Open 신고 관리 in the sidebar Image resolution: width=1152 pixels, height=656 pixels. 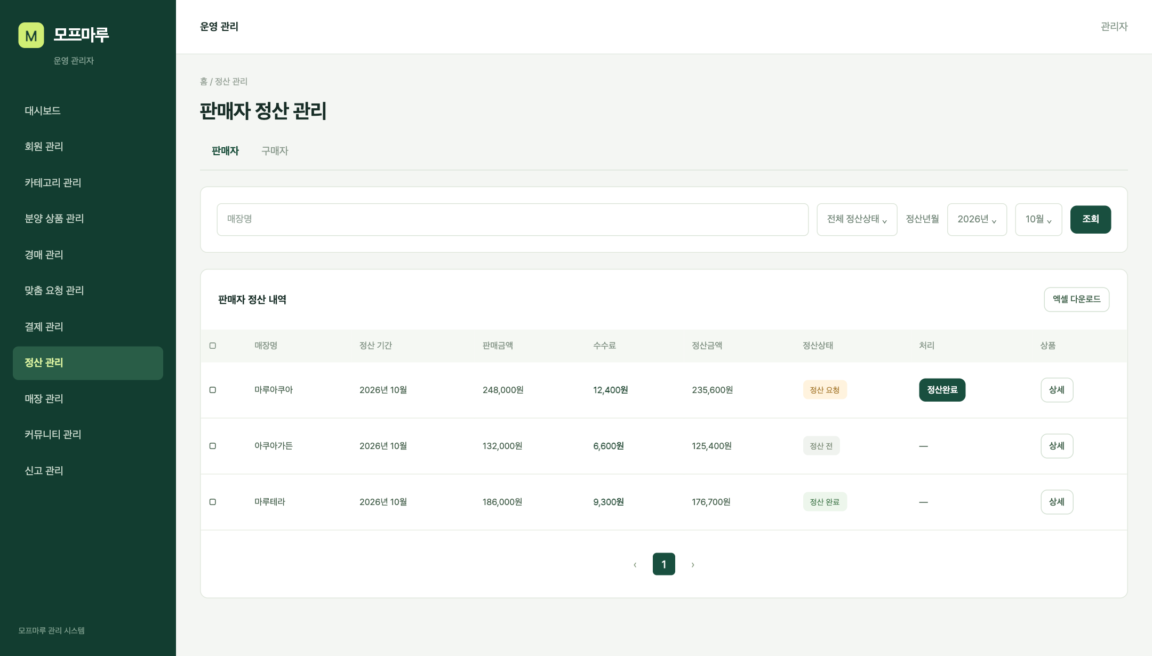(x=88, y=471)
